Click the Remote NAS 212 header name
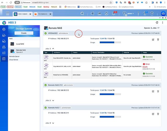 tap(55, 85)
